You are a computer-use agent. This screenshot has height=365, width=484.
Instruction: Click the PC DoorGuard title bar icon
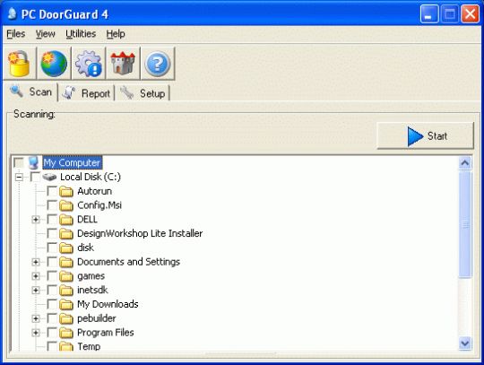tap(12, 13)
